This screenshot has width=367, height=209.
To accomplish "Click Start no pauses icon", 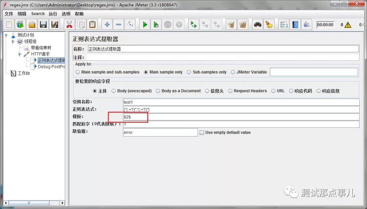I will 156,24.
